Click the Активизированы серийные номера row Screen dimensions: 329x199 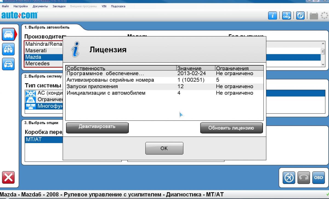point(164,80)
